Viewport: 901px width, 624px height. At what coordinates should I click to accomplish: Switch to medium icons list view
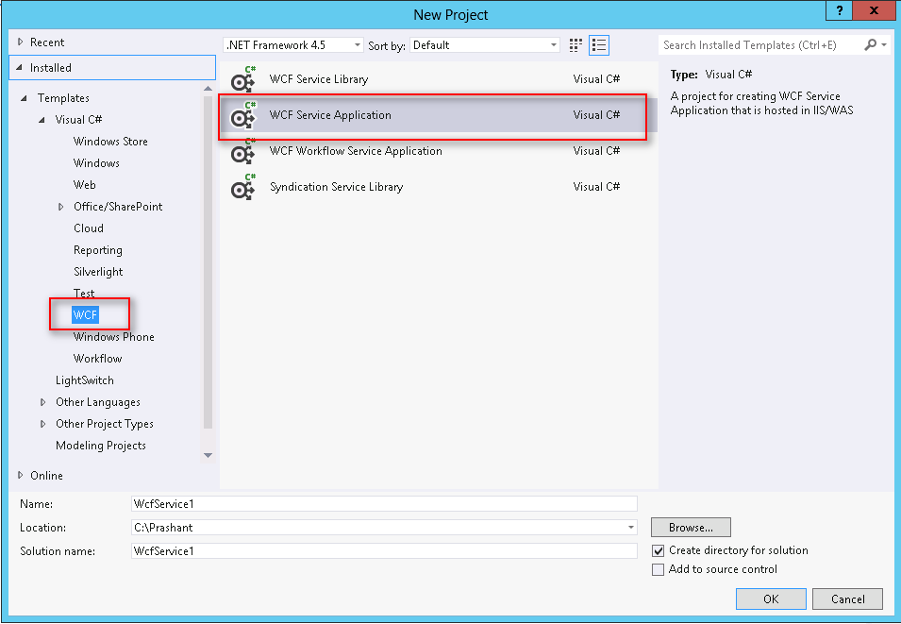(599, 45)
